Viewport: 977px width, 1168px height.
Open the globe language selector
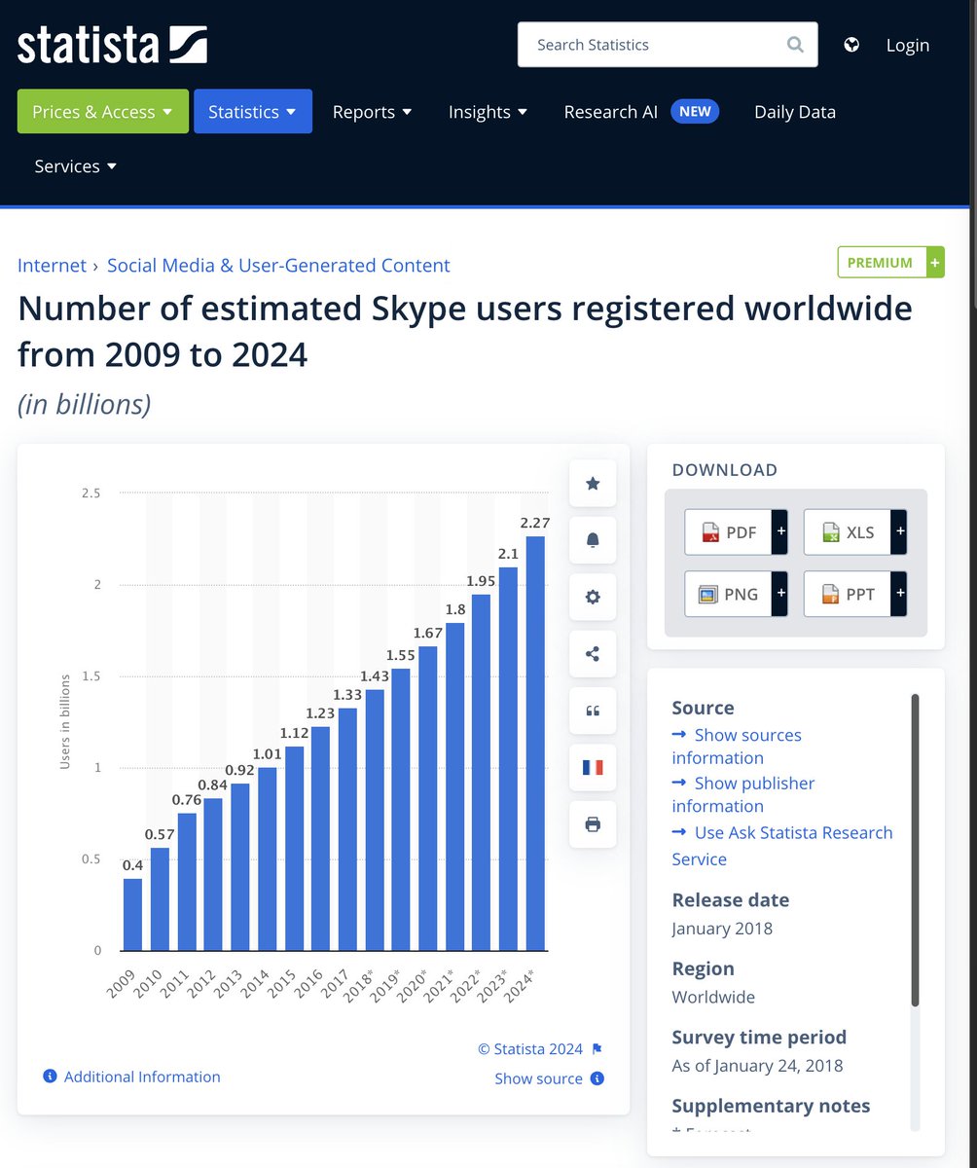pos(851,45)
